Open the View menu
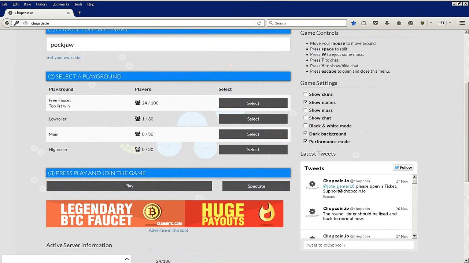This screenshot has width=469, height=263. 27,4
